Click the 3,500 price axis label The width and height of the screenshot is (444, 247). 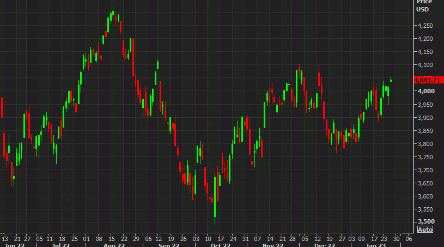click(x=426, y=221)
